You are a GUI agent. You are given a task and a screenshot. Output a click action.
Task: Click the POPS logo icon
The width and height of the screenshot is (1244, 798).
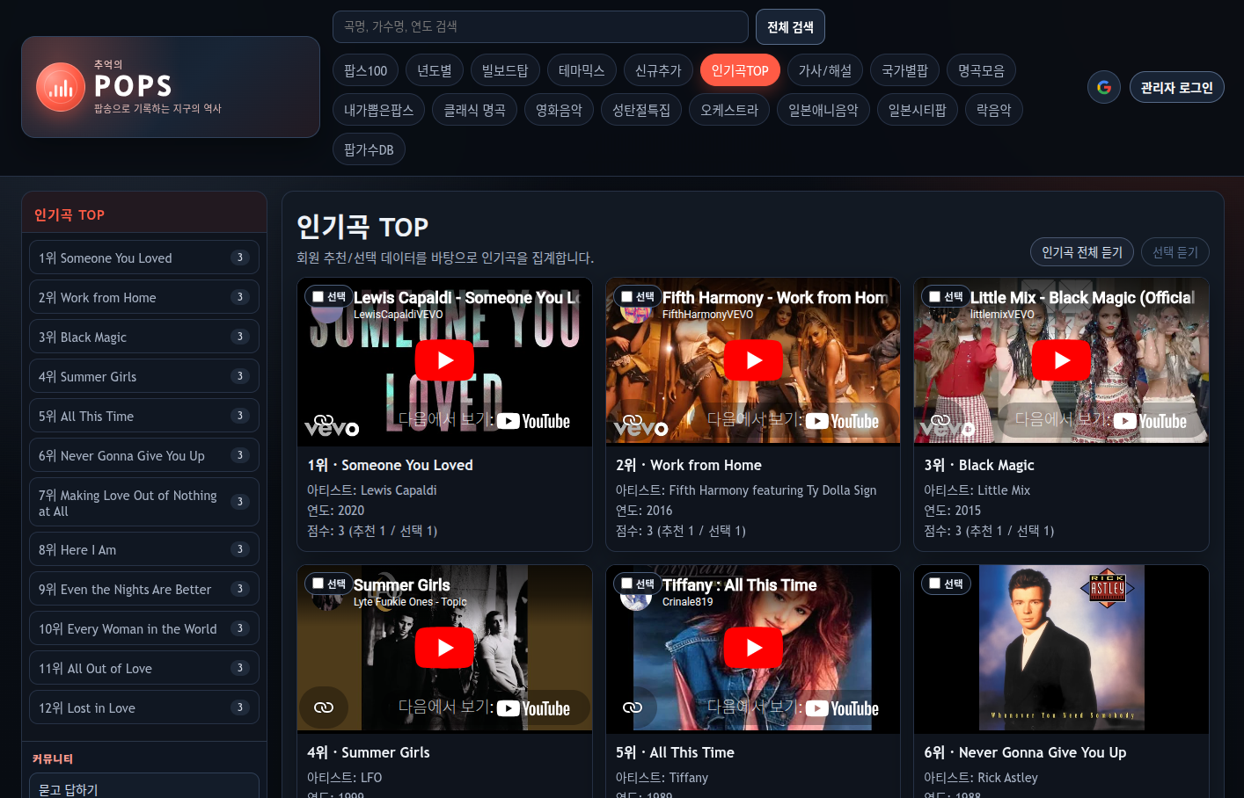coord(61,87)
